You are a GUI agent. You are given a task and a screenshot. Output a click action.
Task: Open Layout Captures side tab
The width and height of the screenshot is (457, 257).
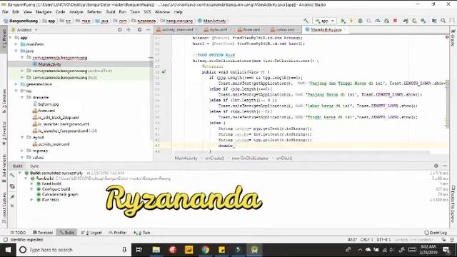coord(4,208)
